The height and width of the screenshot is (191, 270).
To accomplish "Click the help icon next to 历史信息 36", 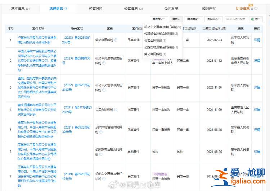I will coord(256,8).
